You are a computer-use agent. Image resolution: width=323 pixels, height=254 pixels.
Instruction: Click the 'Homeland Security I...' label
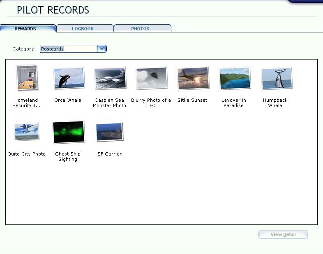pos(26,103)
